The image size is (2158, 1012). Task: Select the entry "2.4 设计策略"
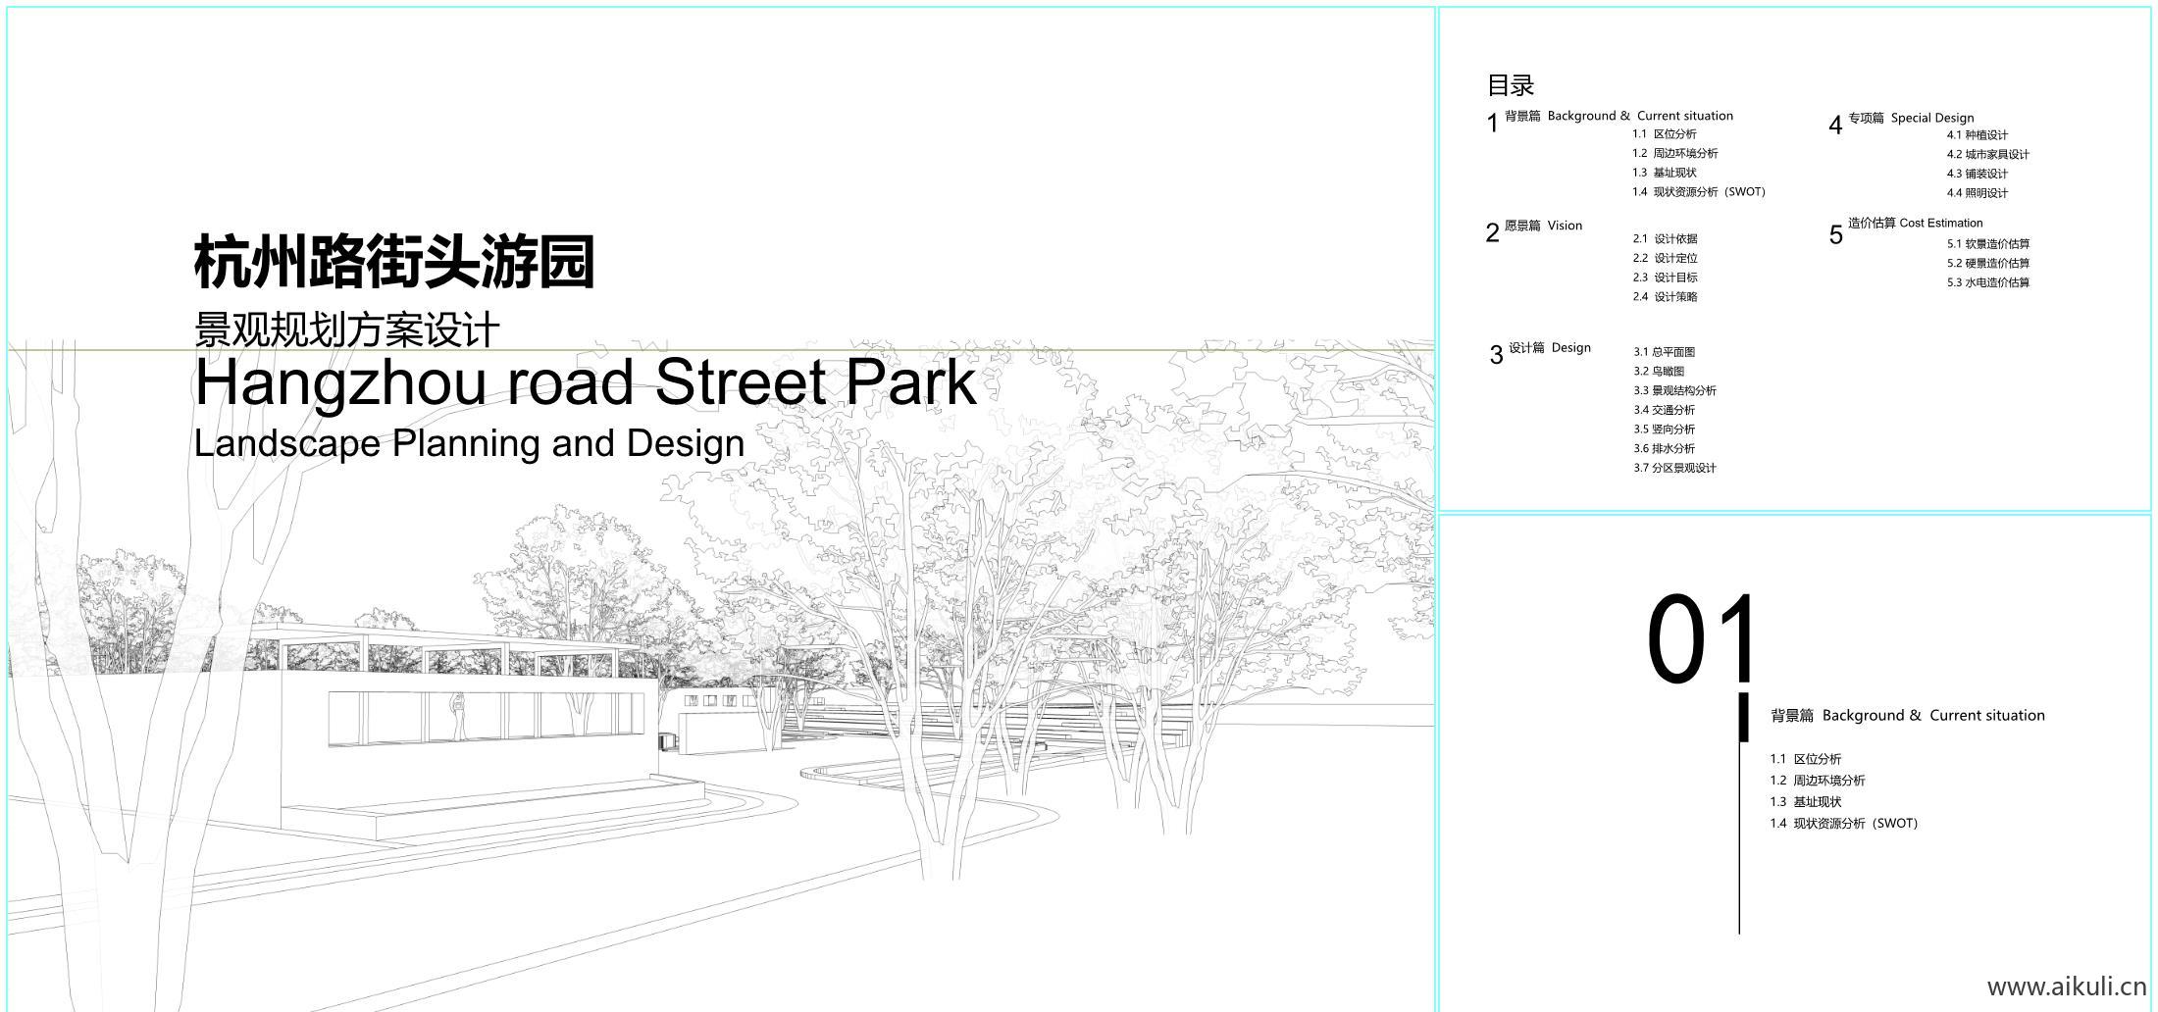pyautogui.click(x=1665, y=296)
